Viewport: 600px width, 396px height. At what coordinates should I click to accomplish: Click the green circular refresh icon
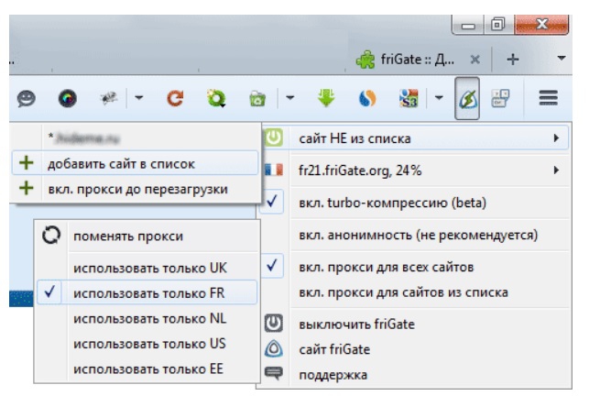click(x=216, y=98)
